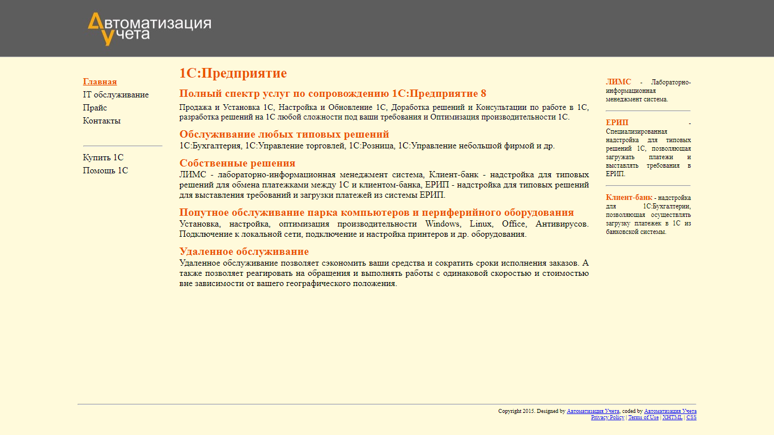Open the Privacy Policy footer link
774x435 pixels.
point(607,417)
